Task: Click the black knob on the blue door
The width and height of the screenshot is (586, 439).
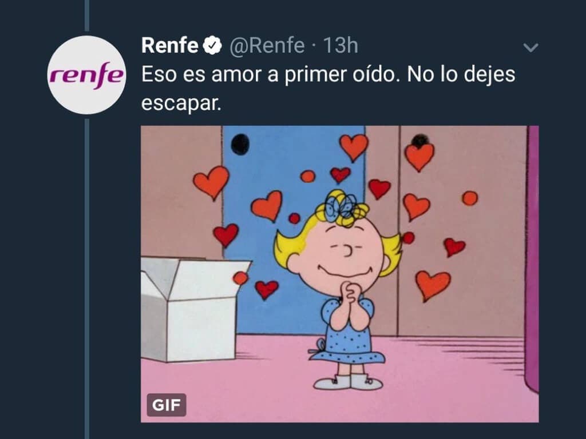Action: coord(240,144)
